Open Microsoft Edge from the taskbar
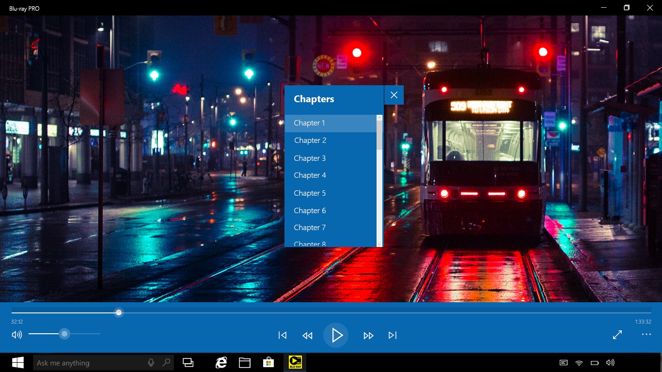 pyautogui.click(x=221, y=362)
